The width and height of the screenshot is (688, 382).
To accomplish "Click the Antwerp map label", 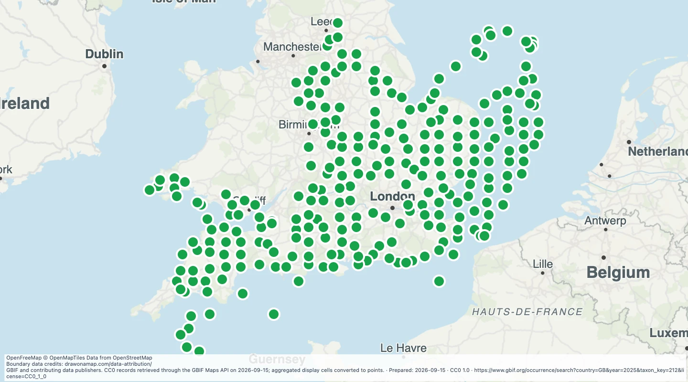I will [x=605, y=221].
